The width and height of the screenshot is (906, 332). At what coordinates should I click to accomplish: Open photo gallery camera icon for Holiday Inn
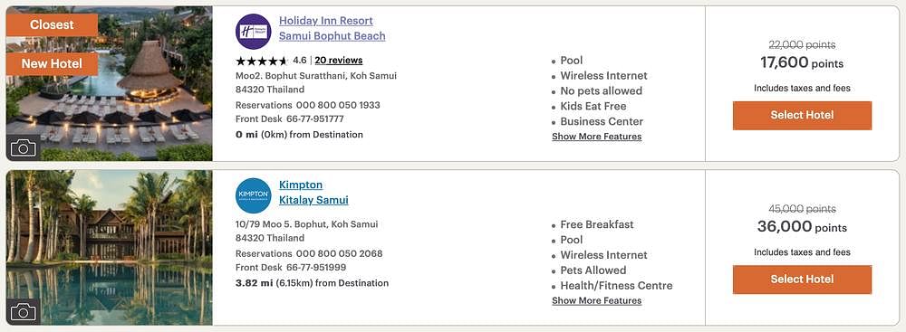point(24,147)
